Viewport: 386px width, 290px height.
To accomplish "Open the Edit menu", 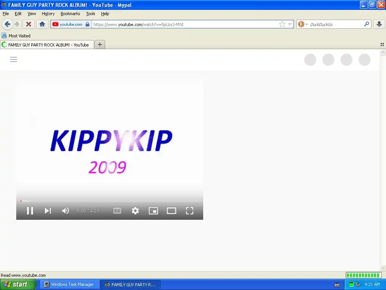I will click(x=18, y=14).
